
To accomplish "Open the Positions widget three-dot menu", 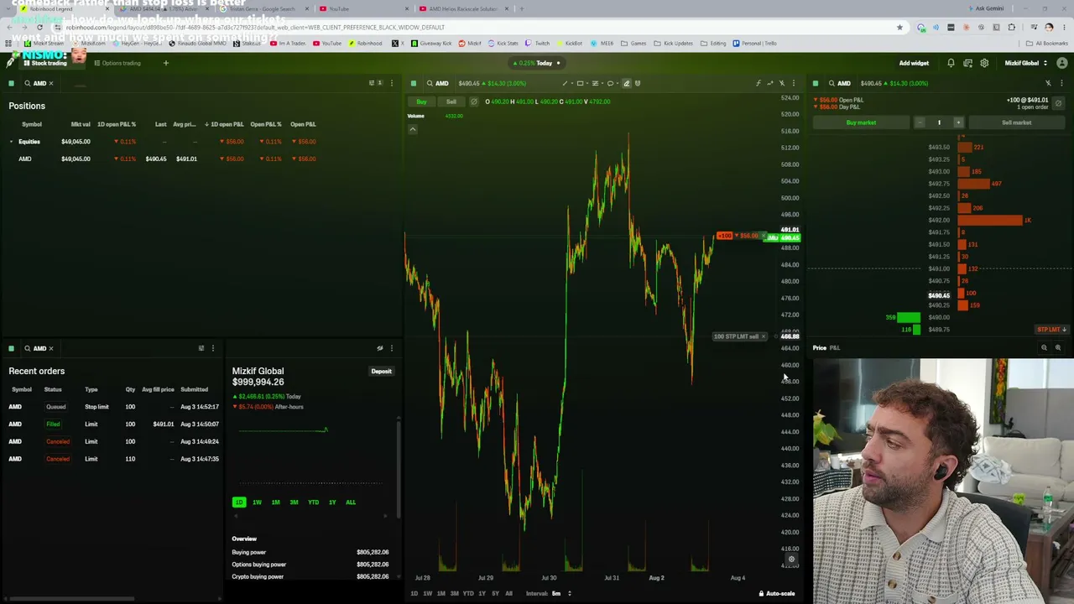I will pos(391,83).
